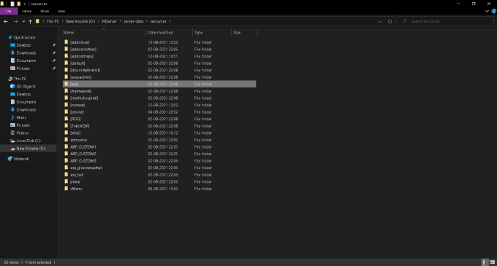Open the Help question mark icon
497x266 pixels.
coord(493,11)
